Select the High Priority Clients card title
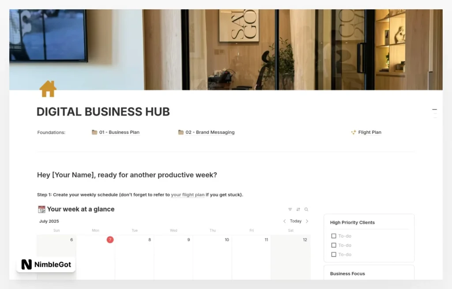 point(353,222)
